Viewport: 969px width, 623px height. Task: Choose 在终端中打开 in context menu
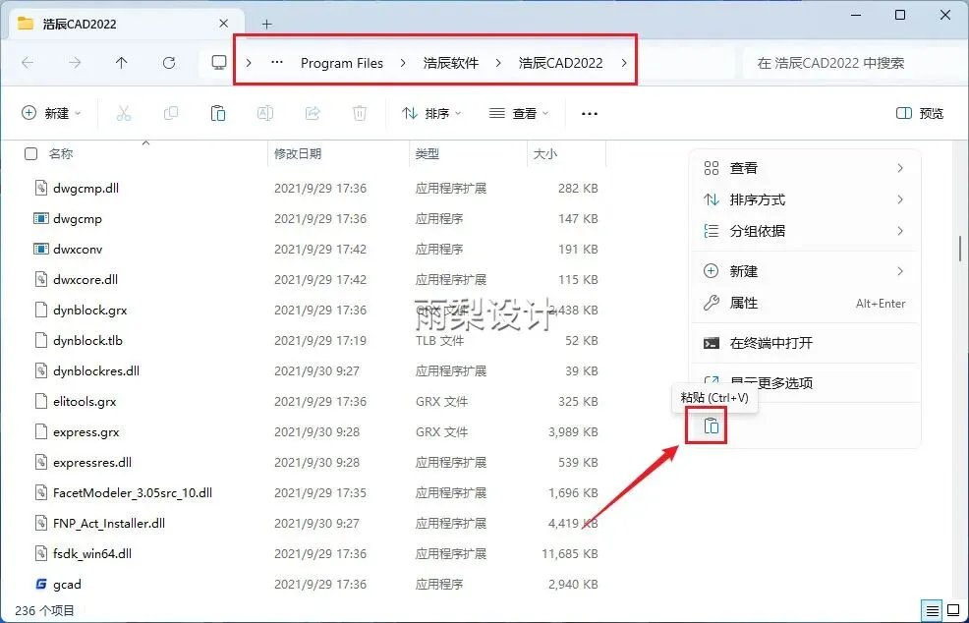tap(805, 343)
